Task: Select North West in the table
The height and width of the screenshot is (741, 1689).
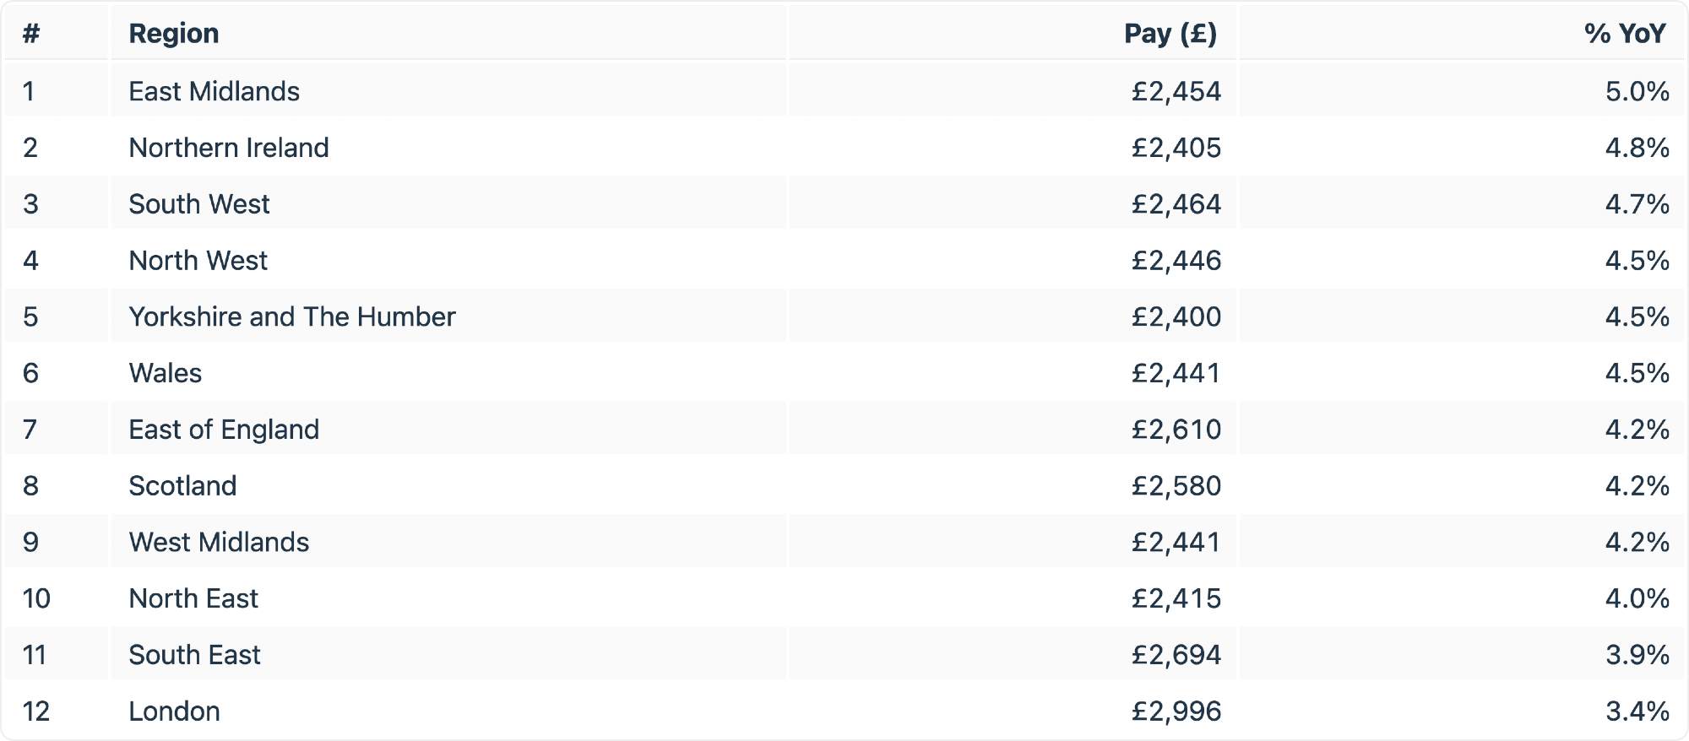Action: pos(198,261)
